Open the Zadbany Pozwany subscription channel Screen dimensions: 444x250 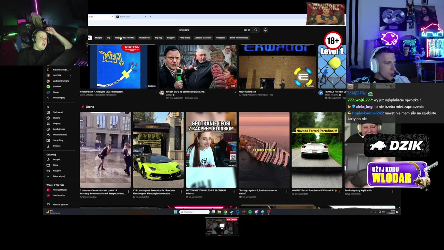(x=61, y=81)
